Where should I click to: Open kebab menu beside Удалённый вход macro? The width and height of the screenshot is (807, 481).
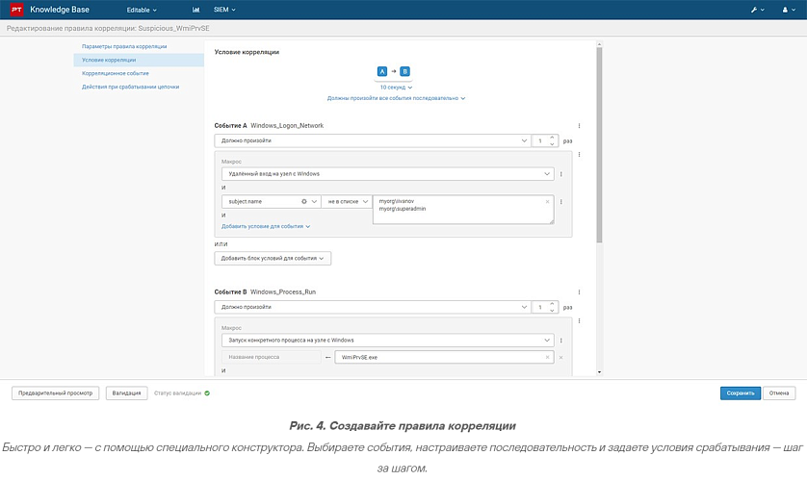561,174
